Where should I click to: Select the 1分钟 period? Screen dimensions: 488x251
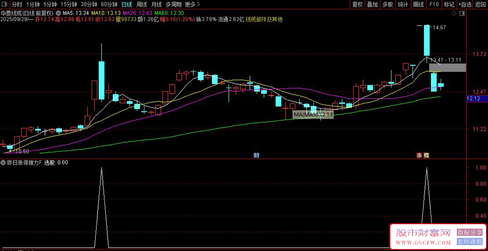click(33, 4)
